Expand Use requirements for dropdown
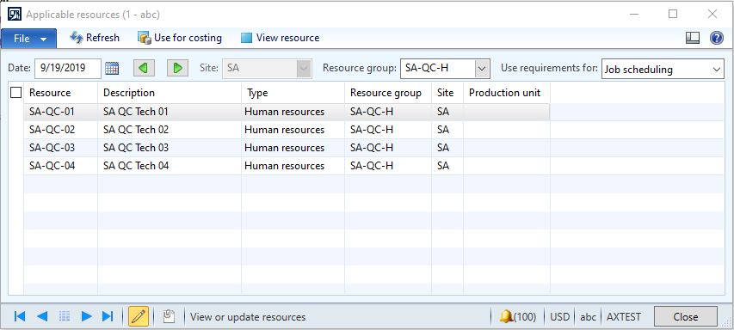The image size is (734, 330). 717,69
